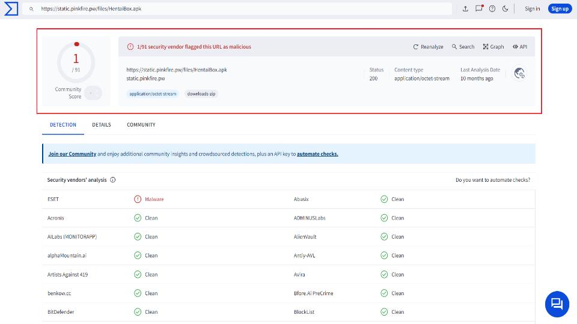The image size is (577, 324).
Task: Open the help question mark icon
Action: [492, 8]
